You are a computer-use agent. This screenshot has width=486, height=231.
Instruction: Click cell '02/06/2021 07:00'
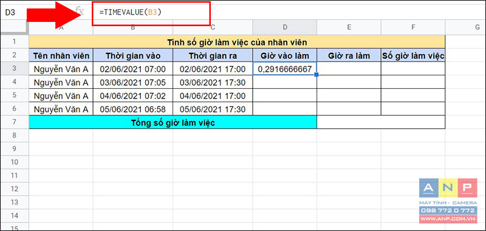pos(133,69)
